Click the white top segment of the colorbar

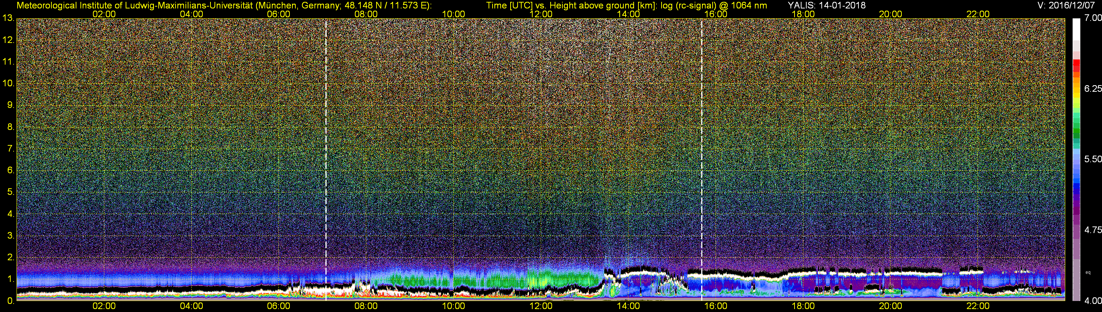pos(1076,29)
